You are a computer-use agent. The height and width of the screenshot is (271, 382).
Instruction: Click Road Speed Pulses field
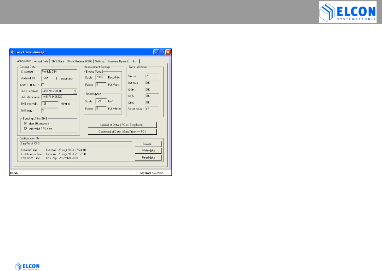[101, 109]
